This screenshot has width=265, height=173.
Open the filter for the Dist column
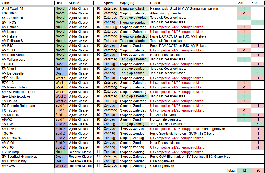[x=65, y=3]
